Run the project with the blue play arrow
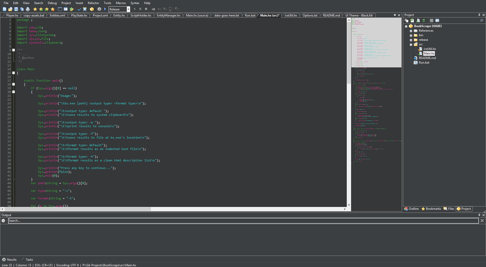This screenshot has width=486, height=267. click(x=105, y=9)
